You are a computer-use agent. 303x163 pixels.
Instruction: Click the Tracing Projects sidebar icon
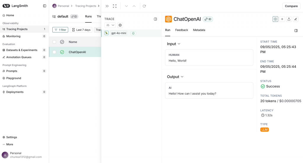pyautogui.click(x=4, y=29)
